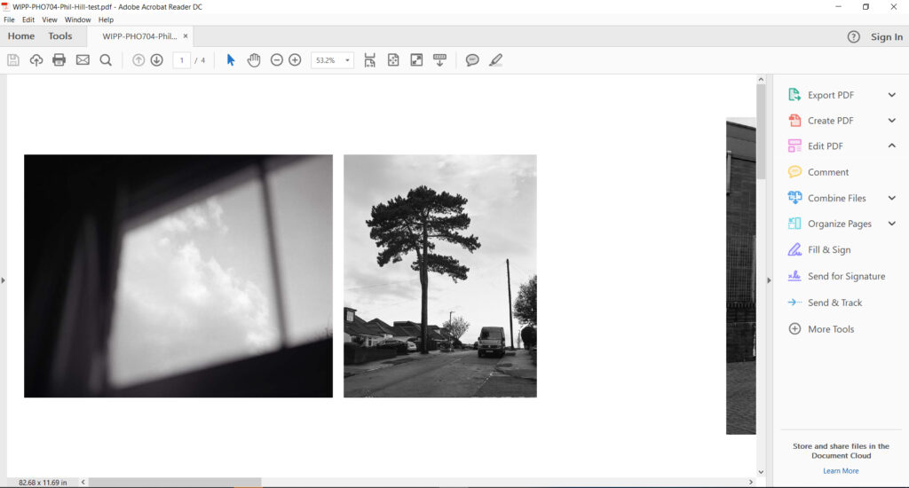Add a comment with speech bubble icon
Image resolution: width=909 pixels, height=488 pixels.
[x=472, y=59]
